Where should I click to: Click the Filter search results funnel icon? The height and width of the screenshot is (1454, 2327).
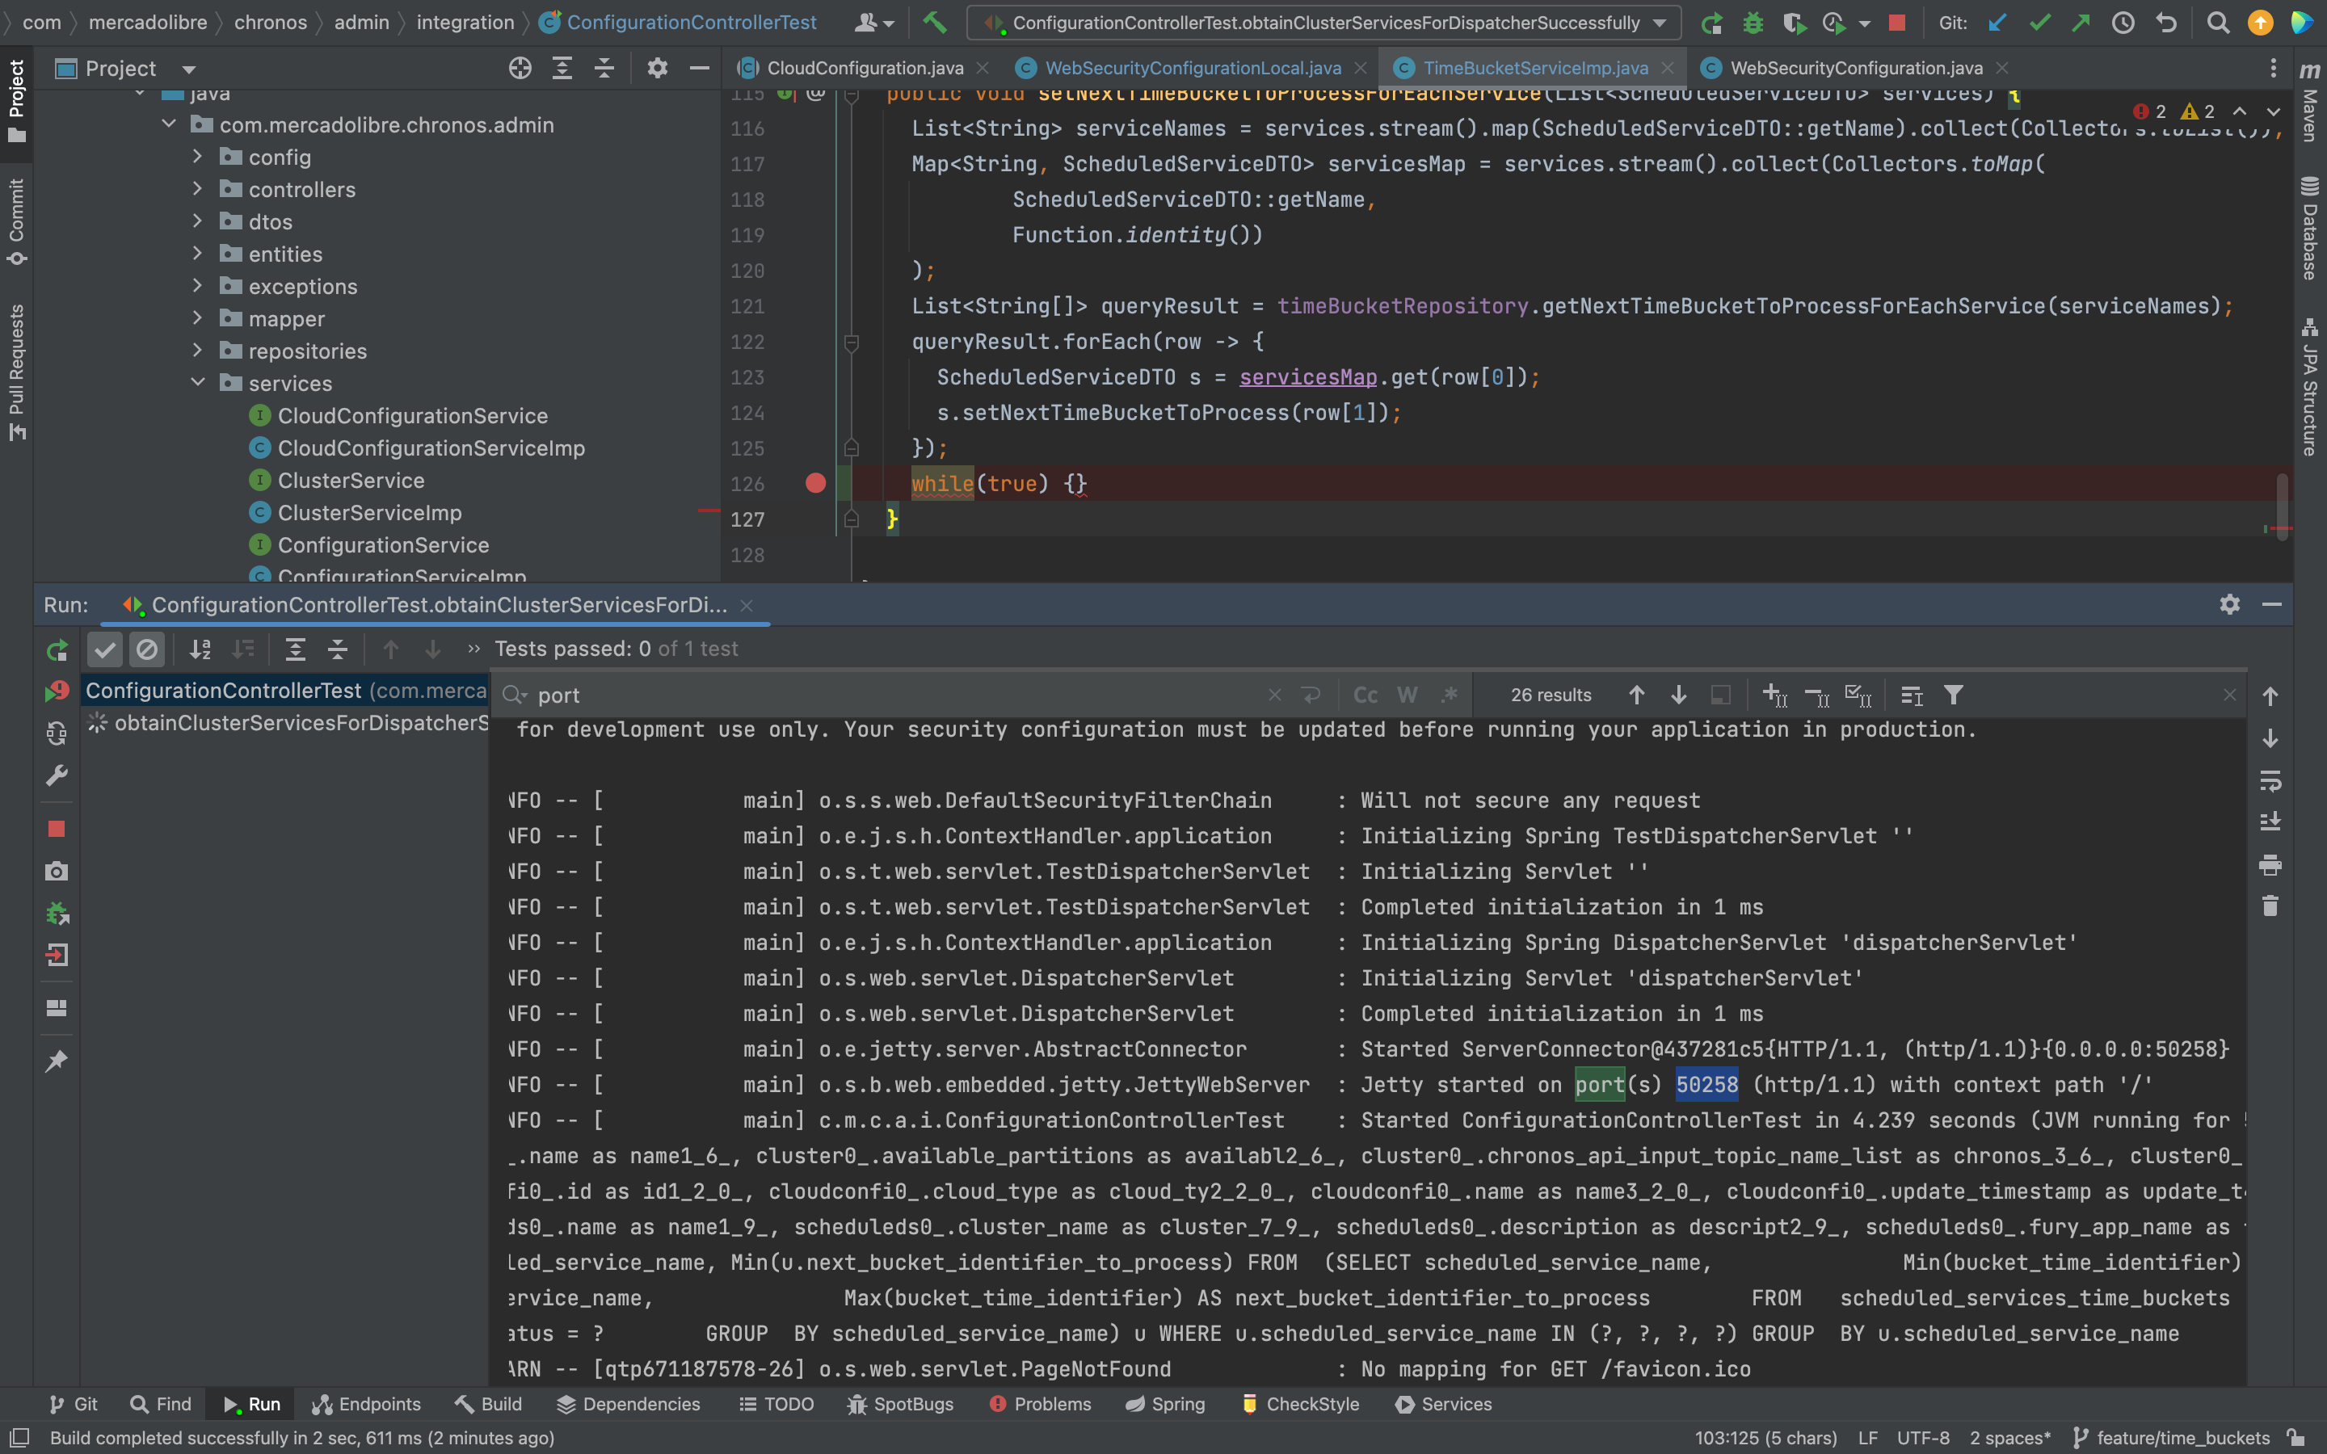[1953, 695]
